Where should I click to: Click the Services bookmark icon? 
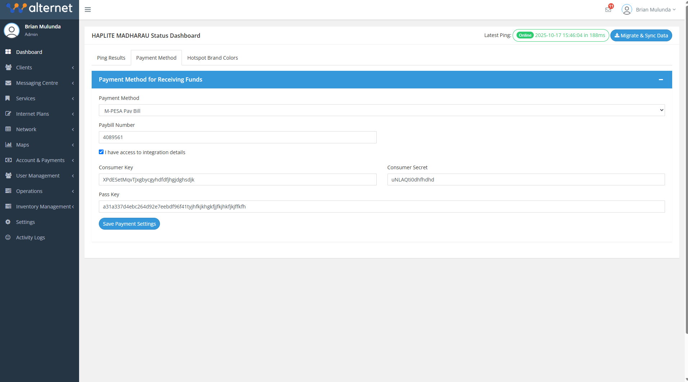point(8,98)
